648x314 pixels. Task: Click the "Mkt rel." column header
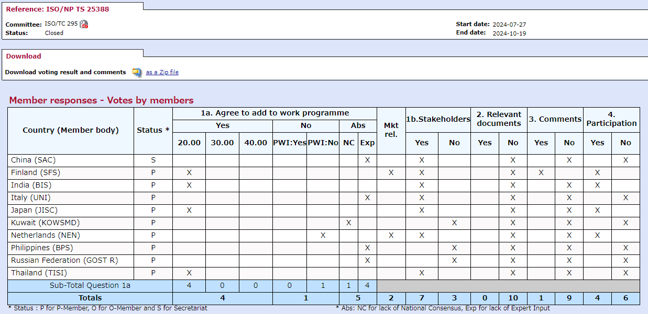pyautogui.click(x=391, y=130)
